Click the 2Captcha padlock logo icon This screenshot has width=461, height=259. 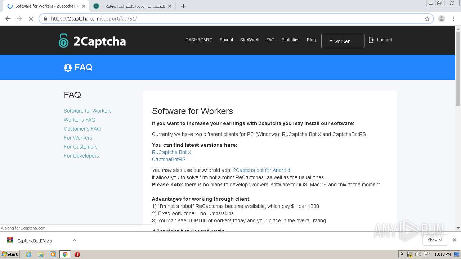point(63,41)
